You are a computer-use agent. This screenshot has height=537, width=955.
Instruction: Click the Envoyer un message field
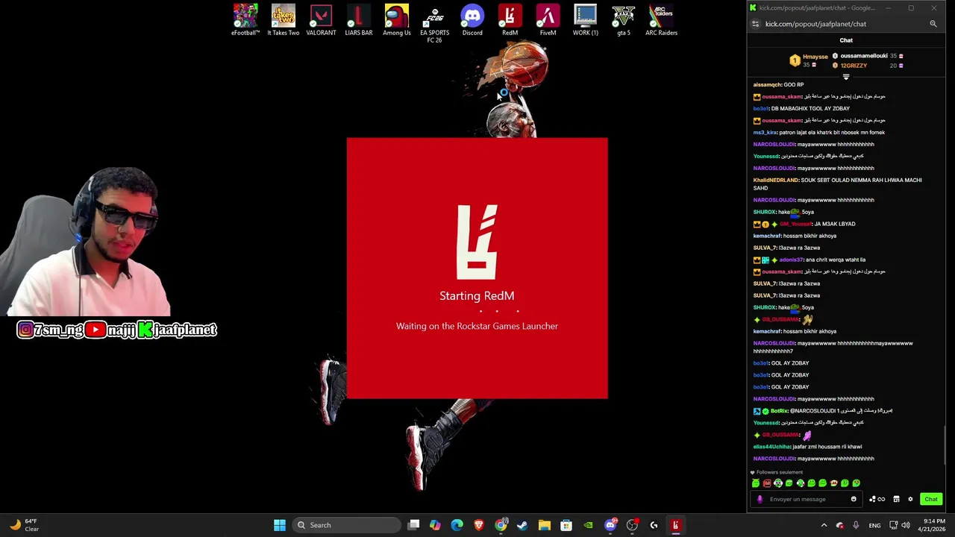(806, 499)
